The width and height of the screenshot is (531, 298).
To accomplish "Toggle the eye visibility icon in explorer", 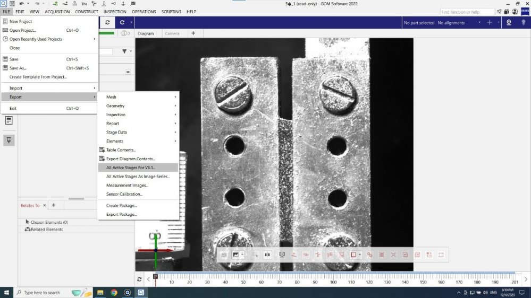I will (x=128, y=72).
